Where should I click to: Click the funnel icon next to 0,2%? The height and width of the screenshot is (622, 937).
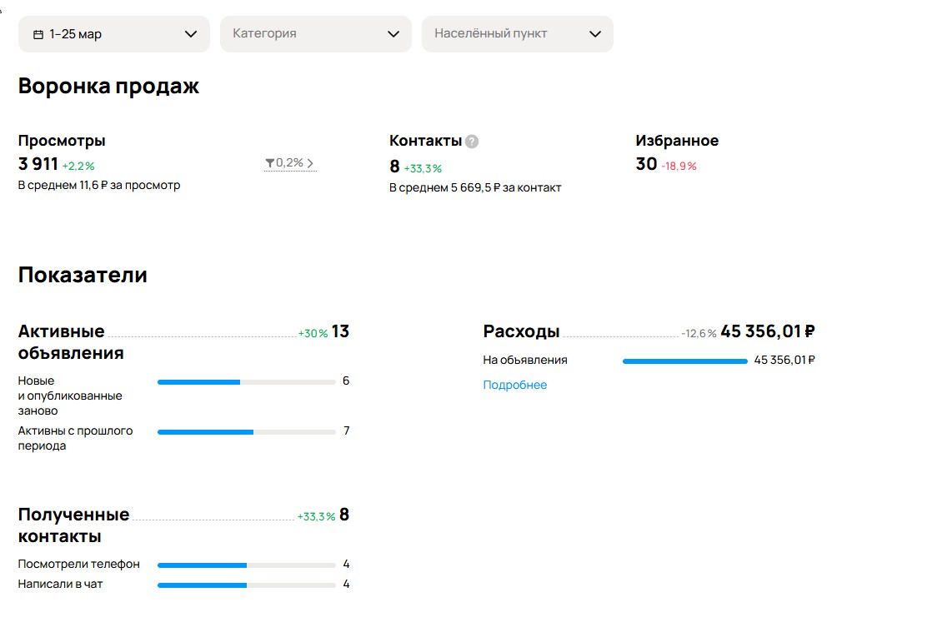pos(269,163)
